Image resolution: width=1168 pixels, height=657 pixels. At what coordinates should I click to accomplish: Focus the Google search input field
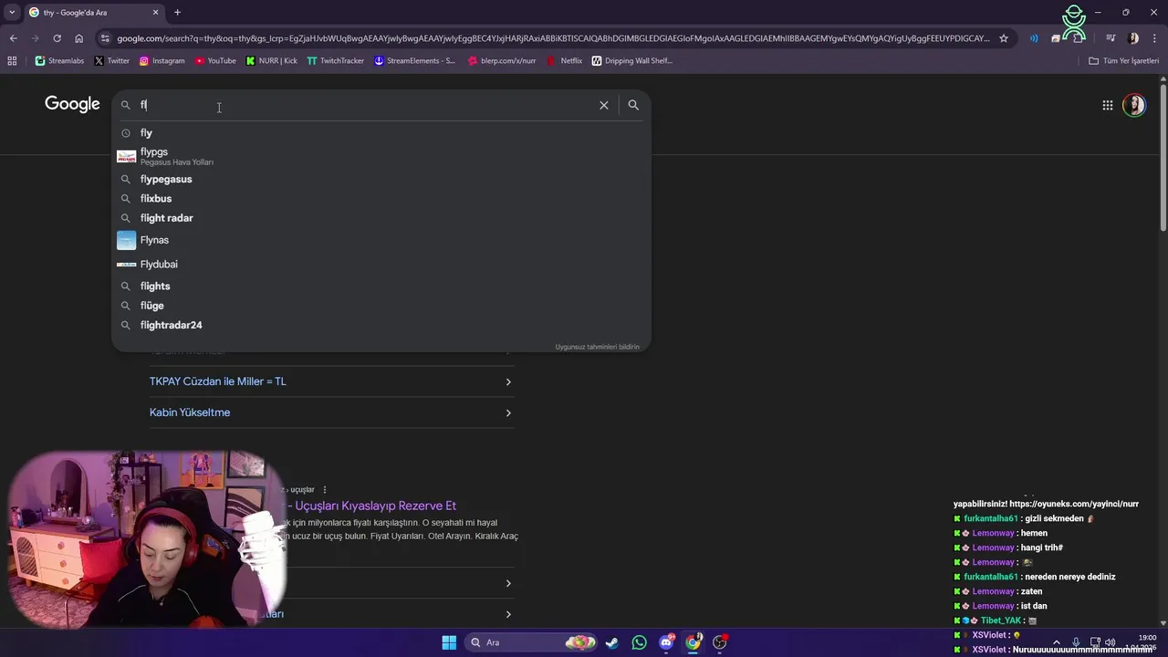pos(365,105)
